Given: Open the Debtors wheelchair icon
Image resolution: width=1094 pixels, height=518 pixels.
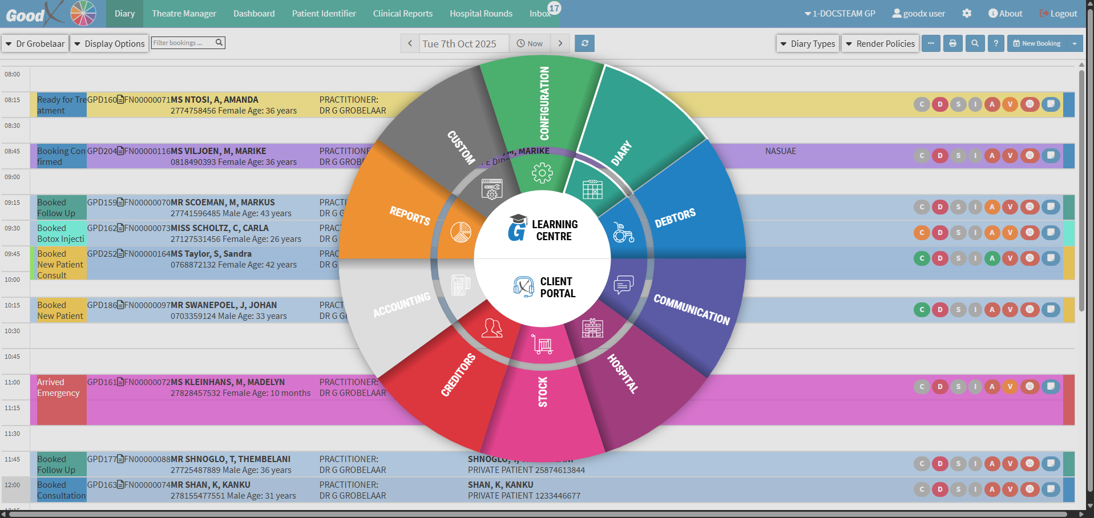Looking at the screenshot, I should [623, 233].
